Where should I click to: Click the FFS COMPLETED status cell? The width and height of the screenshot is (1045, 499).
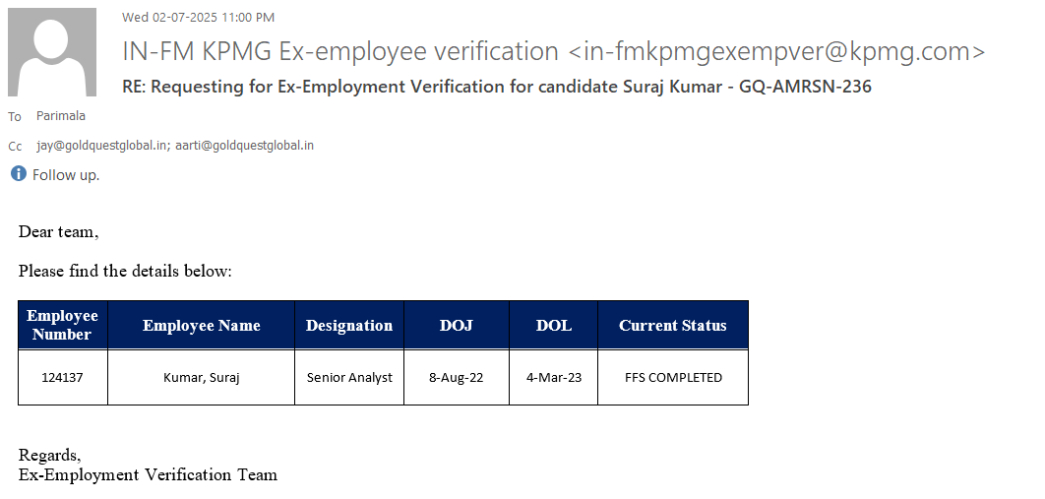click(x=673, y=377)
